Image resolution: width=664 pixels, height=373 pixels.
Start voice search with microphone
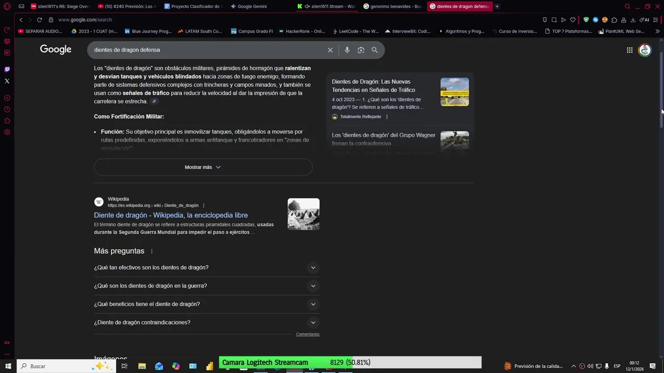[347, 50]
